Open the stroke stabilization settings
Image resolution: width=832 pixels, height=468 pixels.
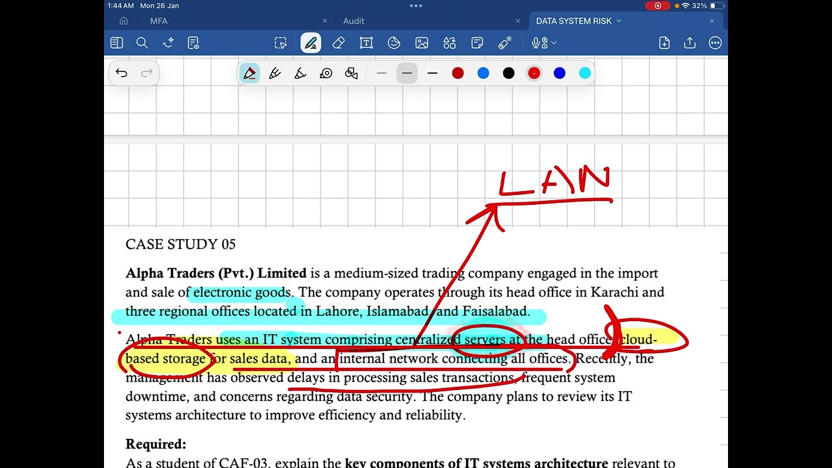(326, 73)
